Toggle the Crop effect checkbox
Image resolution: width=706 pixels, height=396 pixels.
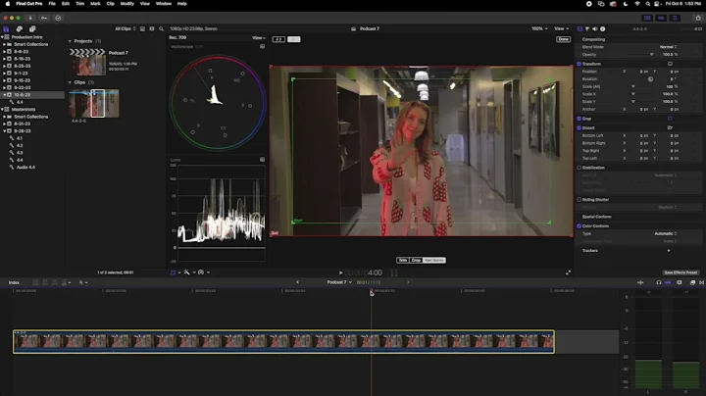click(x=580, y=119)
